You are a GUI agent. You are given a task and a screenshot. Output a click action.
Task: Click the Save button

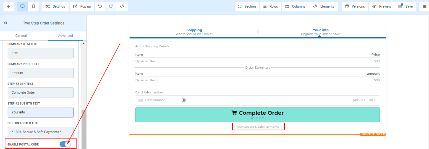pyautogui.click(x=406, y=6)
